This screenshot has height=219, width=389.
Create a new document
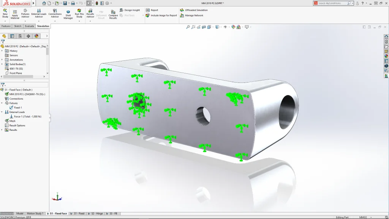click(x=49, y=3)
